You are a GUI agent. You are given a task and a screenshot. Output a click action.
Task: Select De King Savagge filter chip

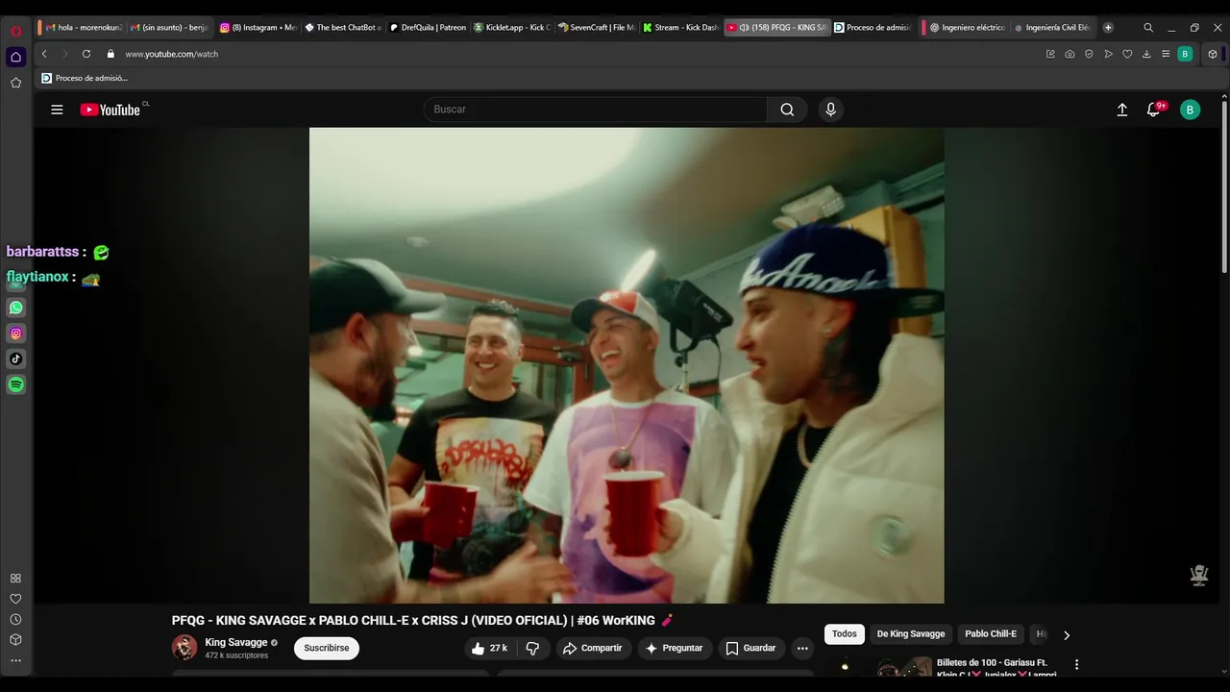(911, 634)
